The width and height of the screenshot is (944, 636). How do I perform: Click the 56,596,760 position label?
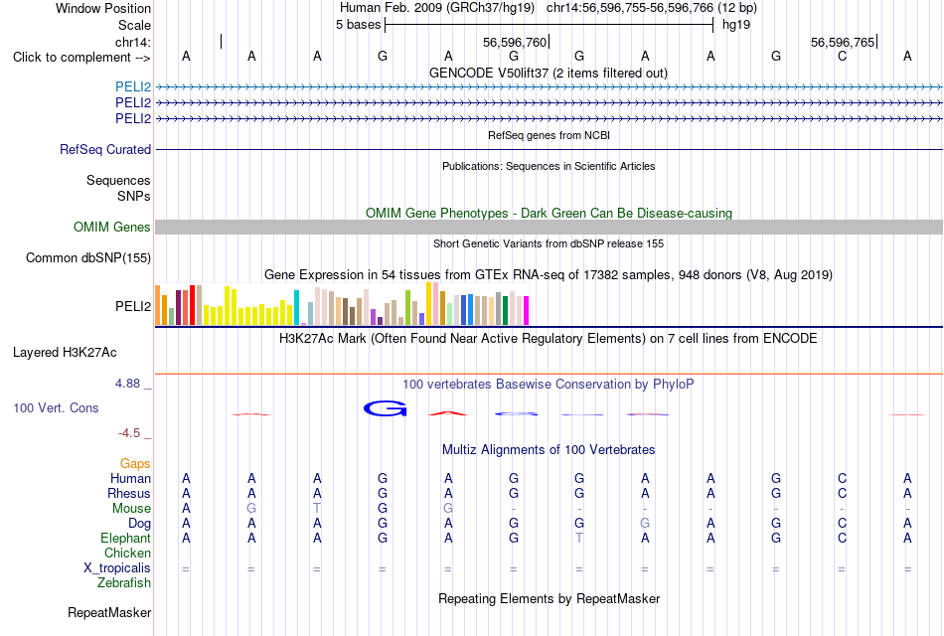pyautogui.click(x=515, y=42)
